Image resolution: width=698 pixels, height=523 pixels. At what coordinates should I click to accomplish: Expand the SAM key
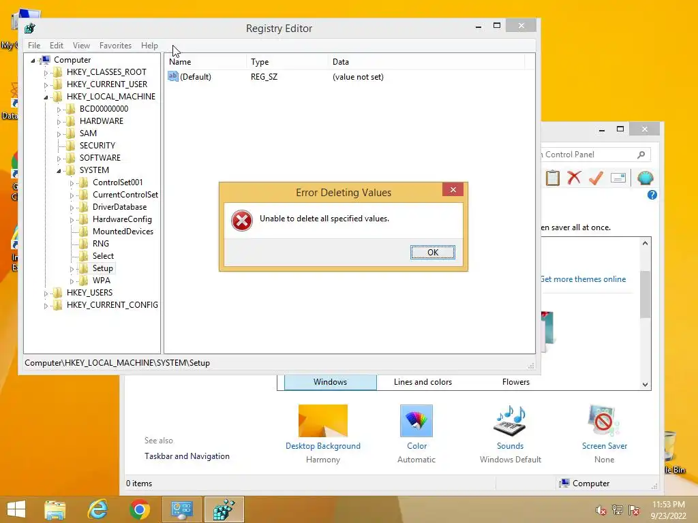(59, 133)
